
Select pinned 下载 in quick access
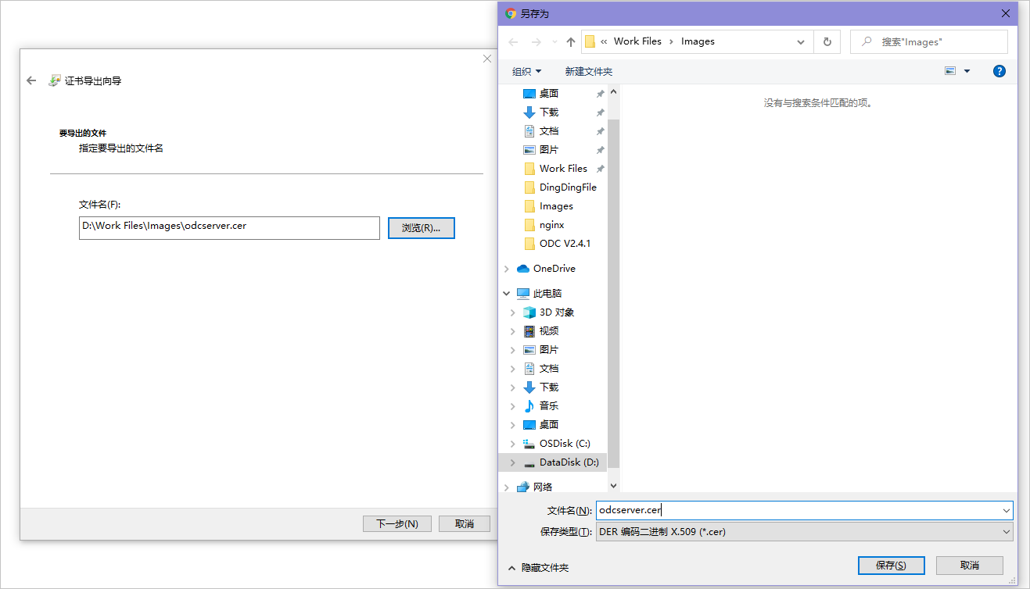click(x=549, y=112)
